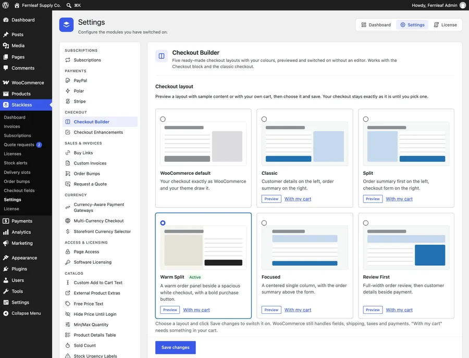Screen dimensions: 469x358
Task: Click the Order Bumps cart icon
Action: click(x=68, y=174)
